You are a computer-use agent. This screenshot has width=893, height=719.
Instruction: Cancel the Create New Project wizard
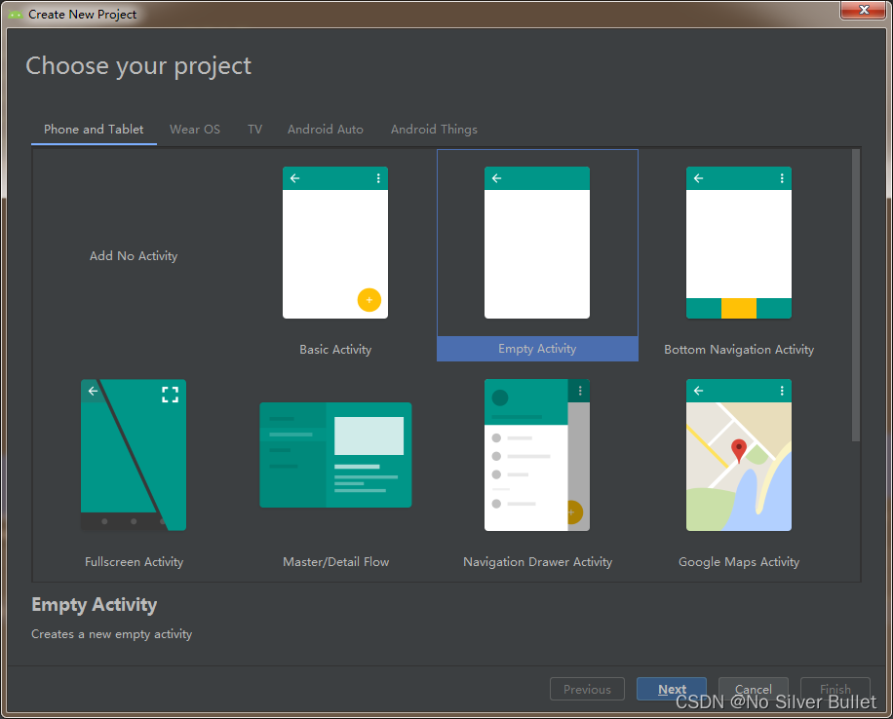tap(753, 689)
